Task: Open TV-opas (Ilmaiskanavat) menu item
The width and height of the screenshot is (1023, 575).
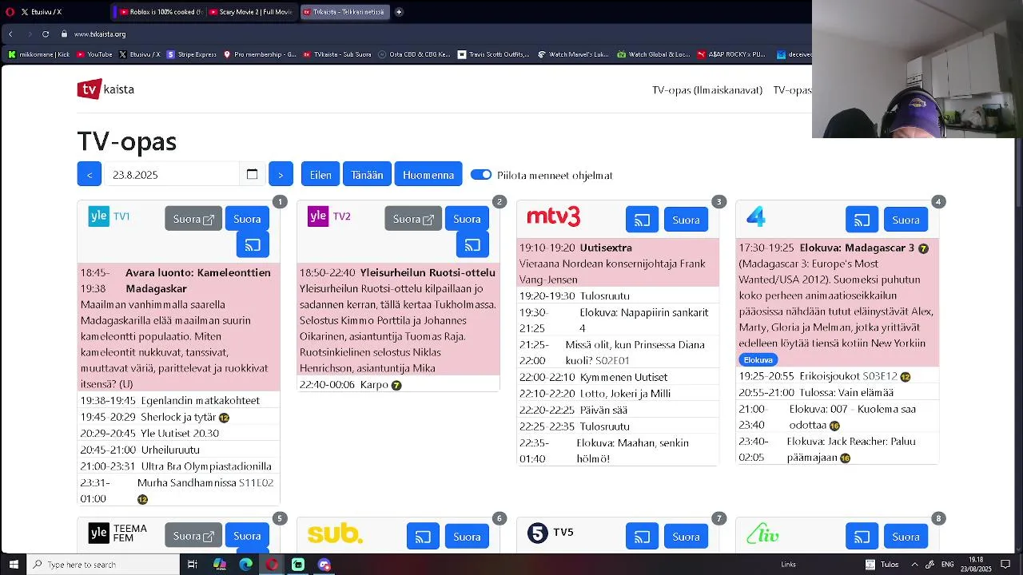Action: [707, 90]
